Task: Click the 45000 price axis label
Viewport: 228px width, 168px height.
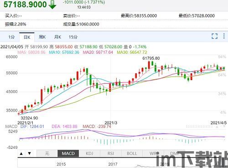Action: click(x=12, y=92)
